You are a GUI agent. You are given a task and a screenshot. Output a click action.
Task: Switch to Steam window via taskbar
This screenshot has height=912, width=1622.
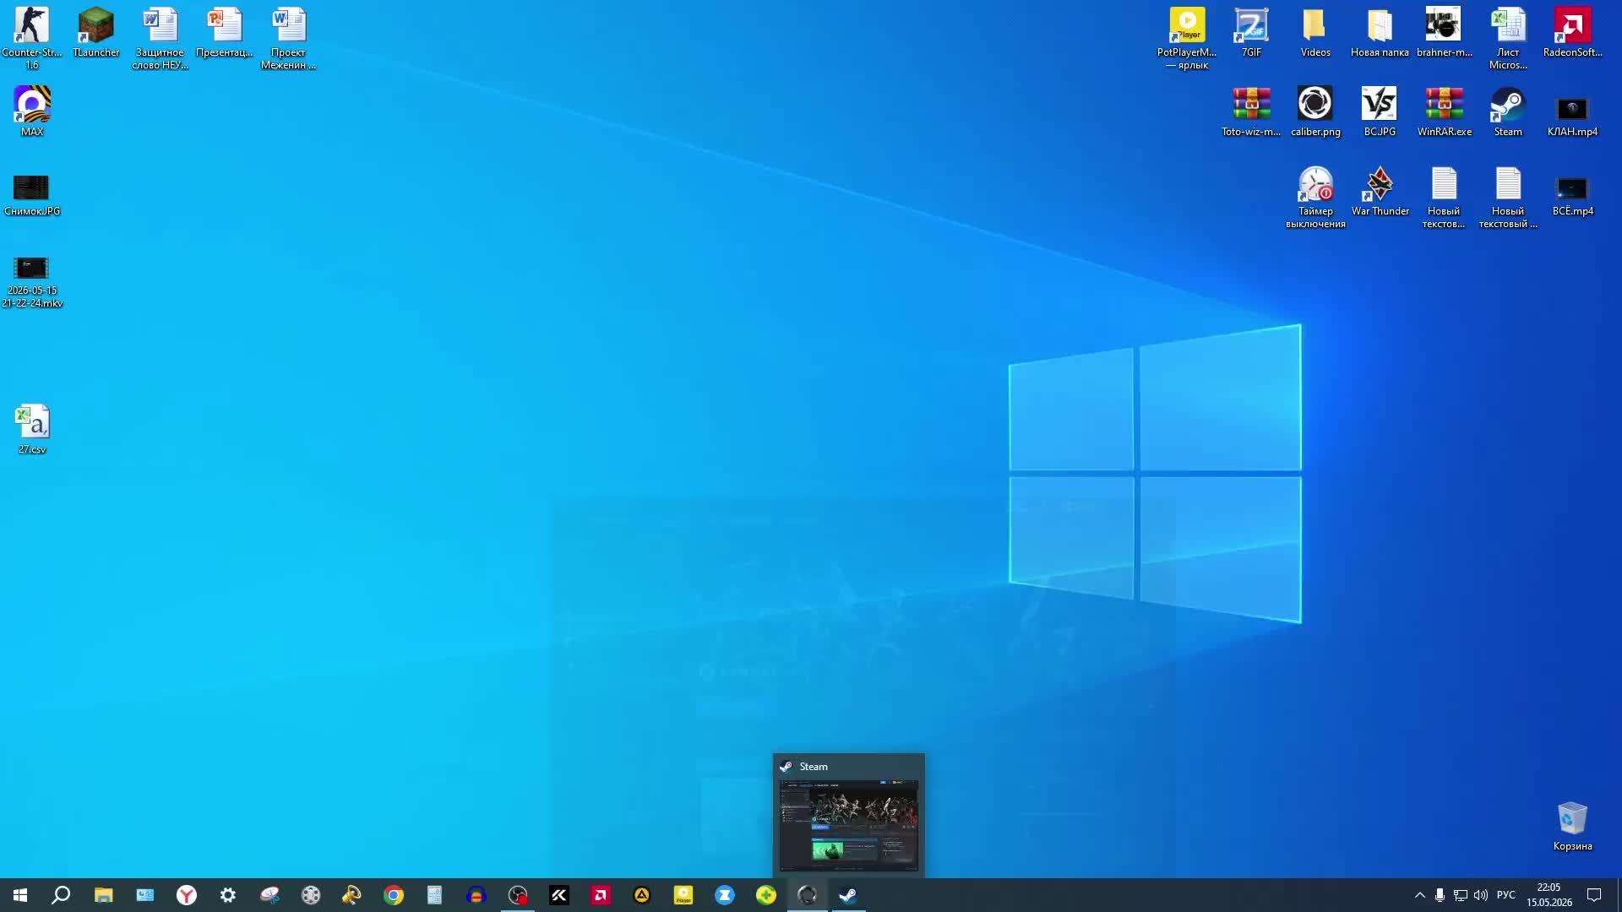[x=848, y=895]
